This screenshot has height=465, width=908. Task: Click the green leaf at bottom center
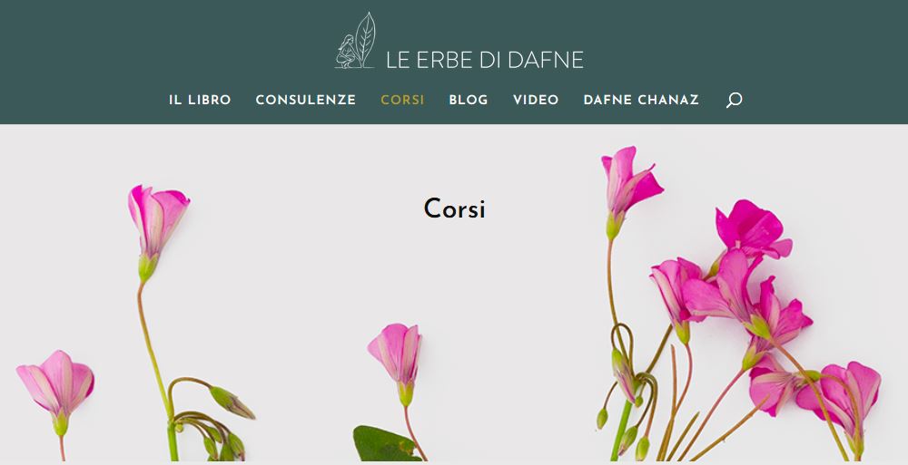click(x=385, y=443)
